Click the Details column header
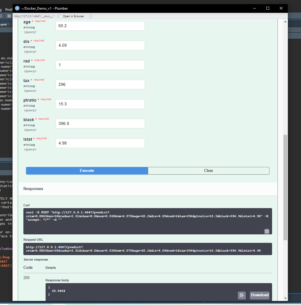 [x=51, y=268]
